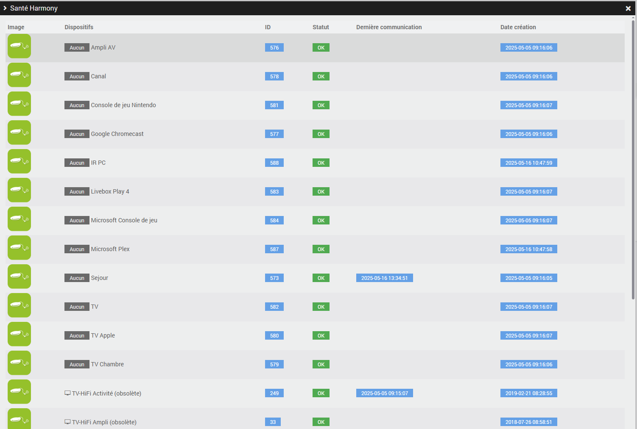Click last communication 2025-05-16 13:34:51
637x429 pixels.
pyautogui.click(x=385, y=278)
